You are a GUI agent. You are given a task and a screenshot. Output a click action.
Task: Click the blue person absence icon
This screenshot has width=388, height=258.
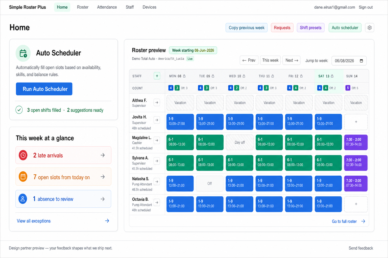(x=23, y=199)
